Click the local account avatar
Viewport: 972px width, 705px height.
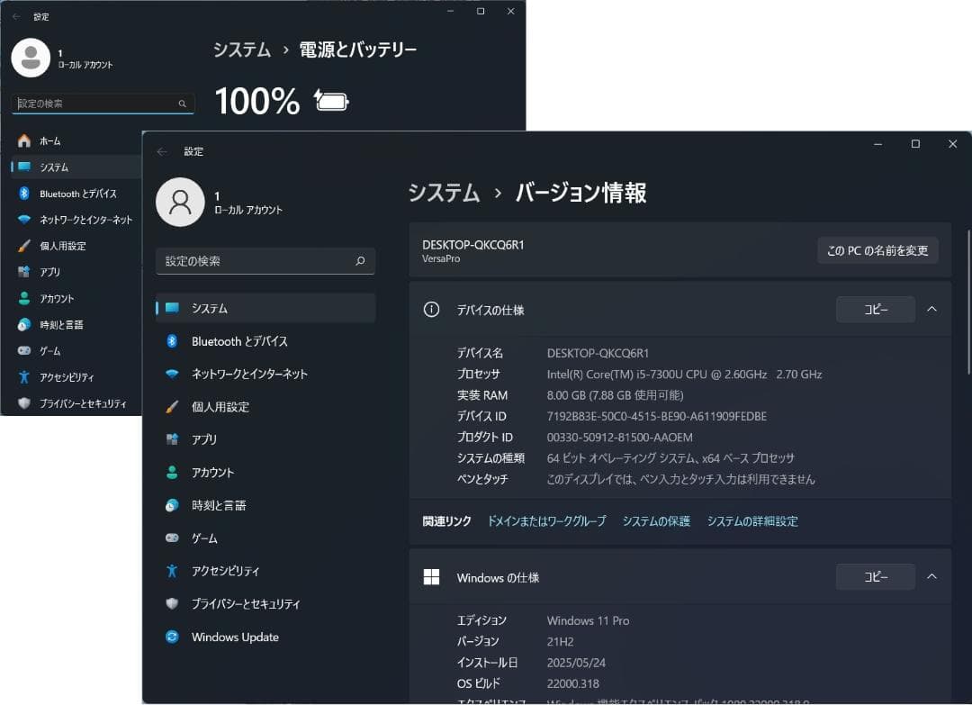181,202
